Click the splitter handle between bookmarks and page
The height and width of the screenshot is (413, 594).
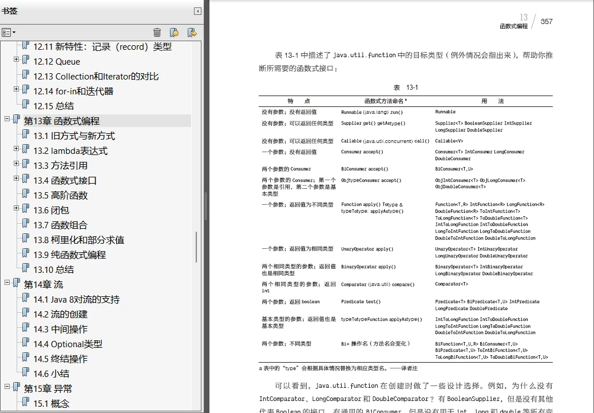pyautogui.click(x=206, y=206)
